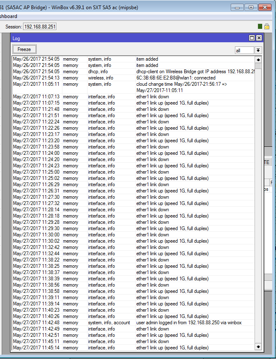Click the yellow padlock secure-session icon

tap(267, 26)
